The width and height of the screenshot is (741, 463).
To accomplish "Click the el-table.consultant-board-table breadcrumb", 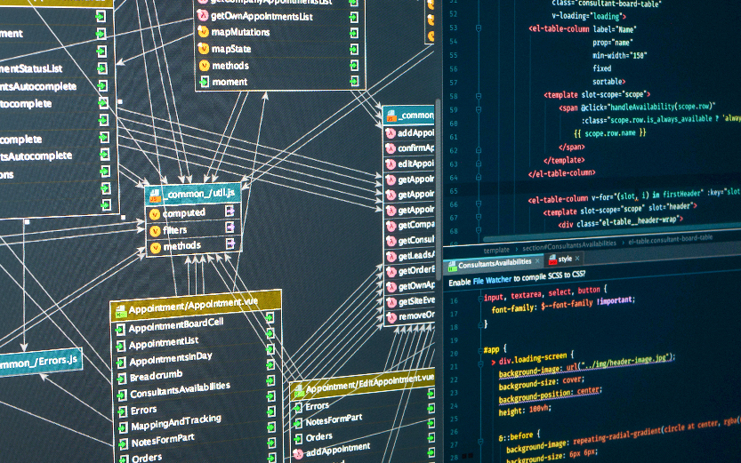I will pos(670,238).
